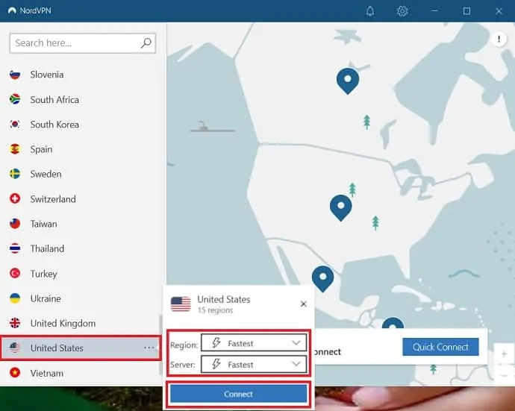The height and width of the screenshot is (411, 515).
Task: Click the United Kingdom flag icon
Action: point(15,323)
